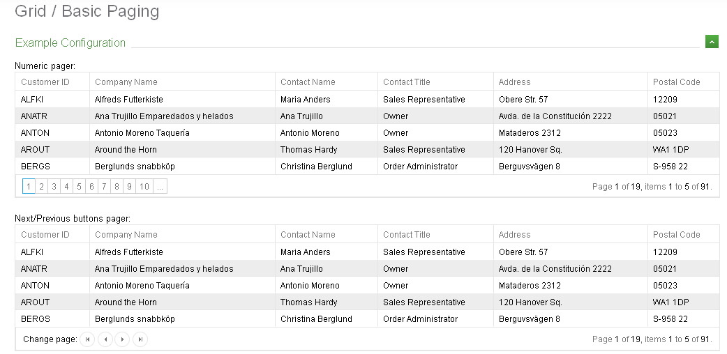Viewport: 727px width, 354px height.
Task: Sort top grid by Customer ID header
Action: pos(45,82)
